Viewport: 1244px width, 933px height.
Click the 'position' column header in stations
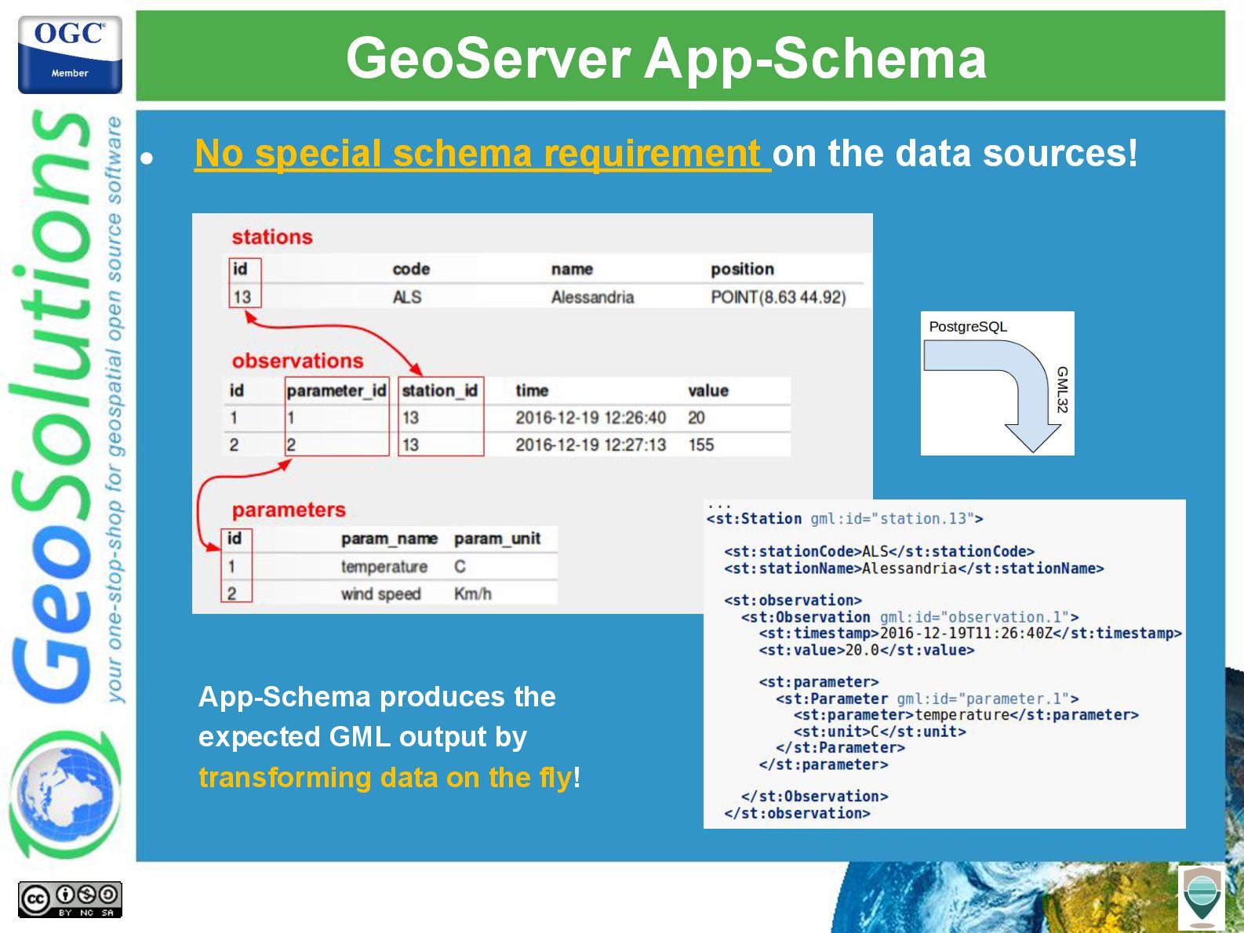[x=742, y=269]
